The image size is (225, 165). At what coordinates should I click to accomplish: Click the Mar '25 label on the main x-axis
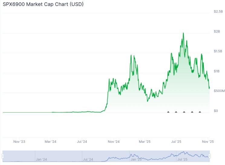145,141
